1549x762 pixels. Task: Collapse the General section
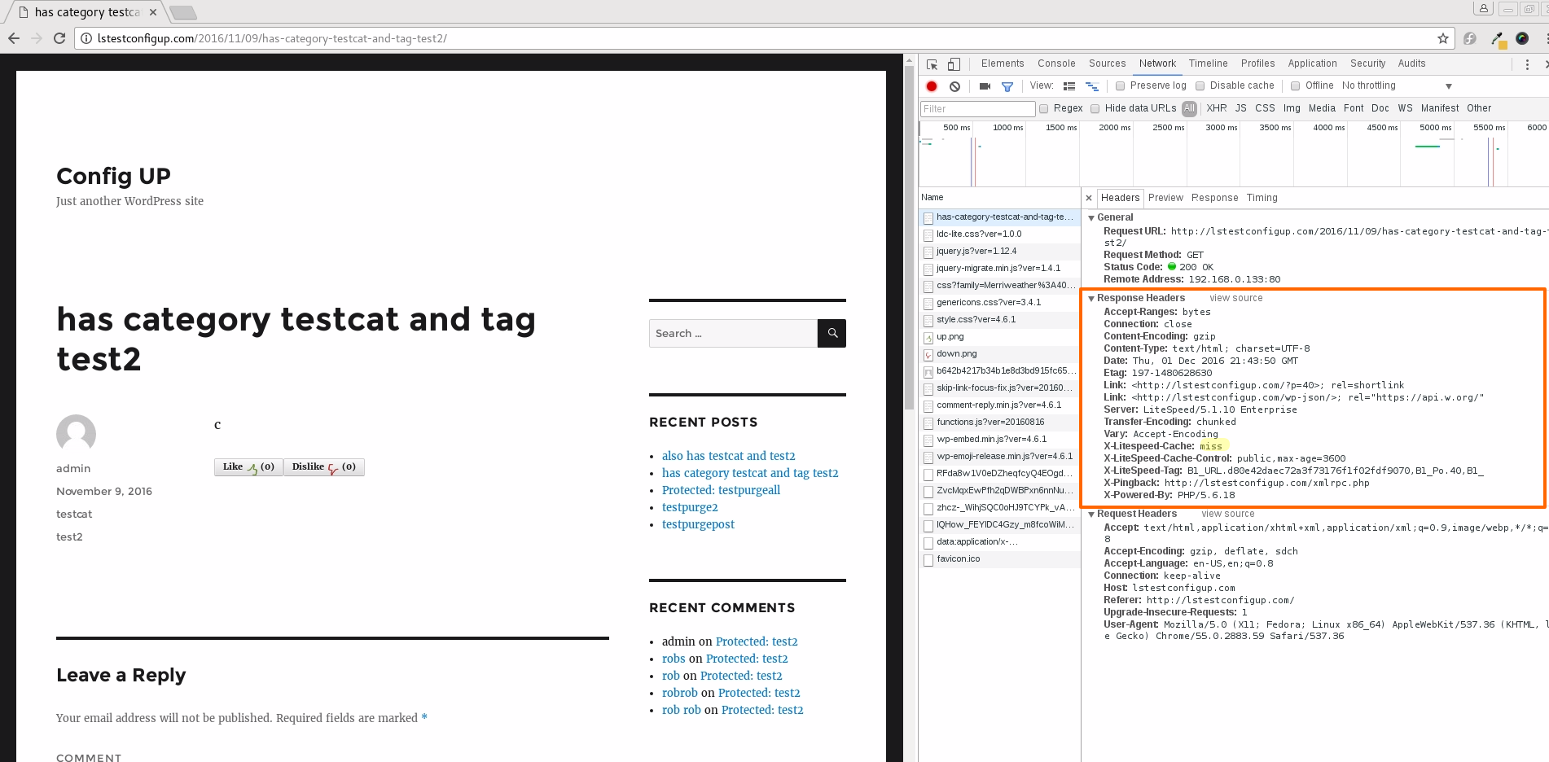point(1091,218)
